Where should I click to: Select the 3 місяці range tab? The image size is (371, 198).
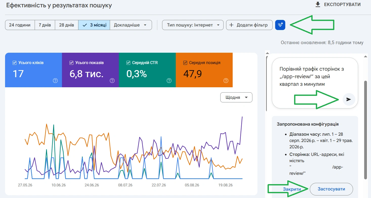coord(94,25)
